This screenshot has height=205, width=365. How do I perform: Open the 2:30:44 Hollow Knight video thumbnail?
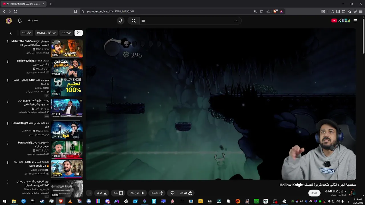(x=67, y=68)
